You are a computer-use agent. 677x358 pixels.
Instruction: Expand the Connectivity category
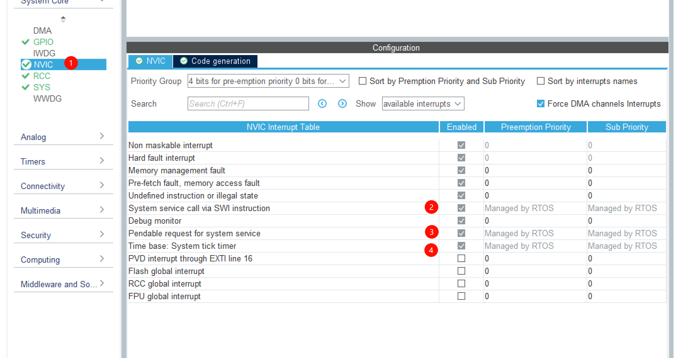point(63,186)
